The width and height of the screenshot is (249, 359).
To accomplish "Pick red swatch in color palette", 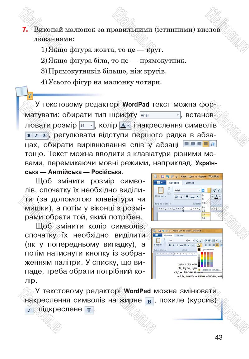I will coord(202,253).
